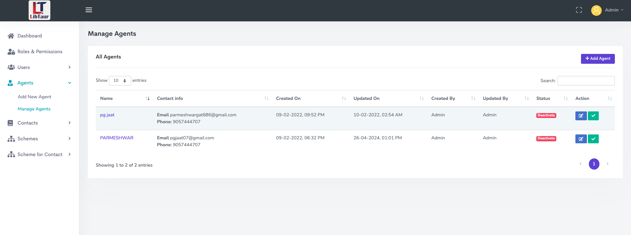The width and height of the screenshot is (631, 235).
Task: Open the show entries count dropdown
Action: (120, 81)
